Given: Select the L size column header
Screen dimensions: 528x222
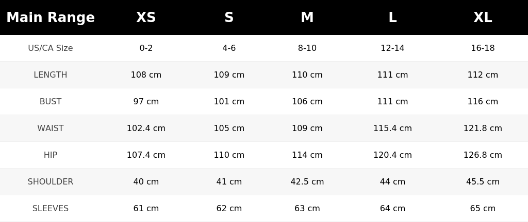Looking at the screenshot, I should pyautogui.click(x=392, y=17).
